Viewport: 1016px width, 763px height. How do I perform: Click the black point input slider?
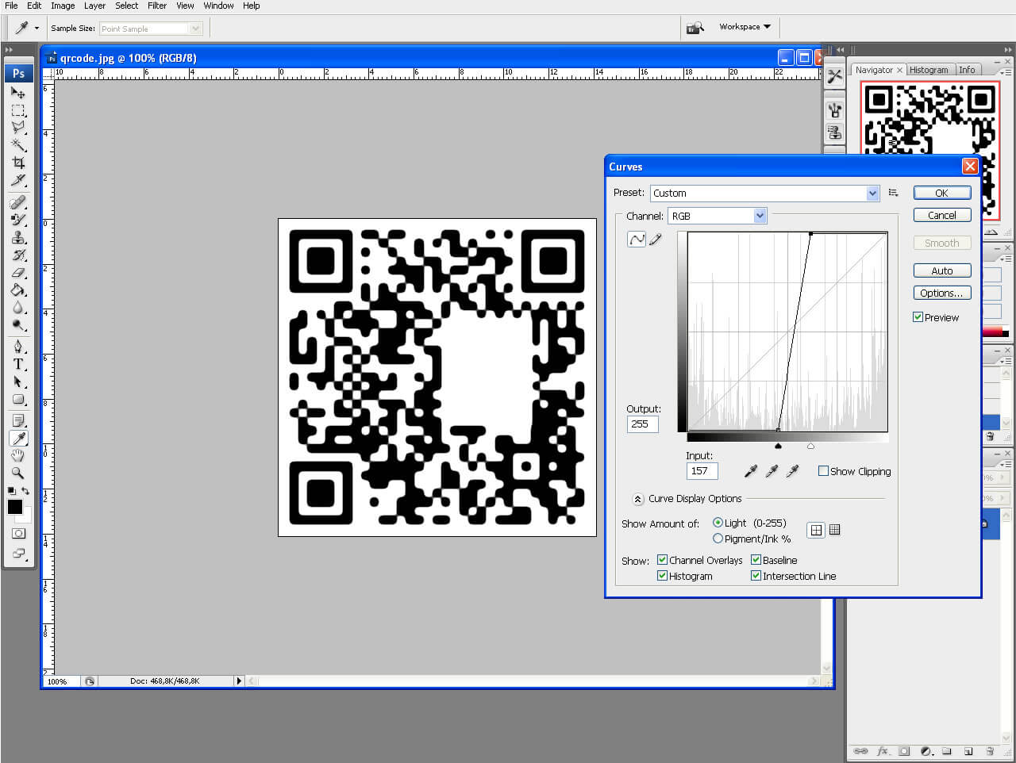coord(778,447)
